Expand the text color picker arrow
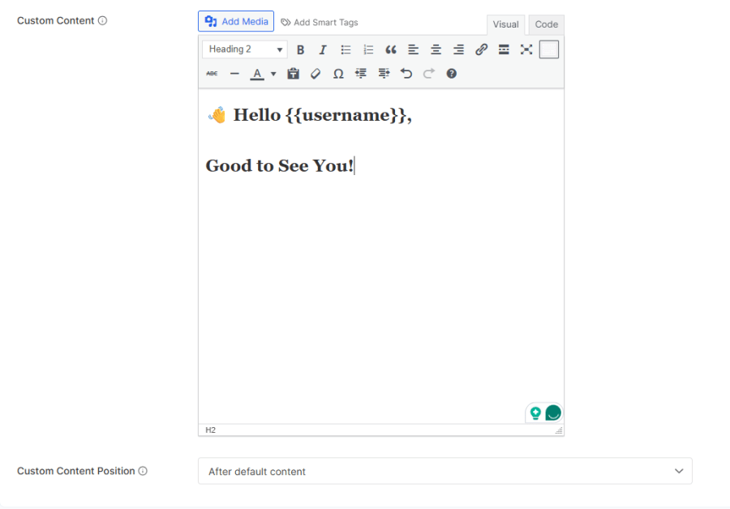Image resolution: width=730 pixels, height=509 pixels. tap(273, 74)
